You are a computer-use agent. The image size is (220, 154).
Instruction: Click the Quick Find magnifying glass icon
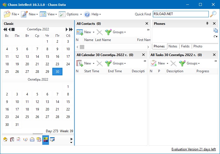tap(213, 14)
